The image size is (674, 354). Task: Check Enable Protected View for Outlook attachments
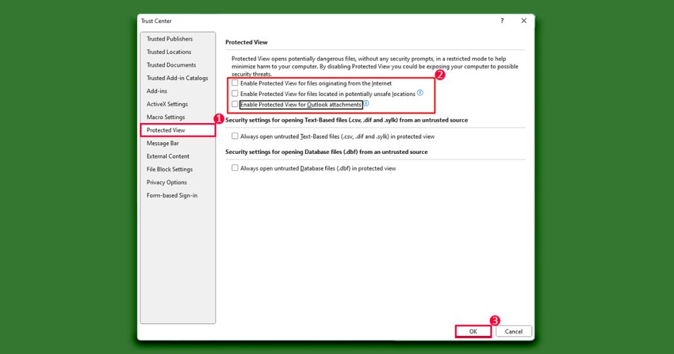[x=235, y=105]
